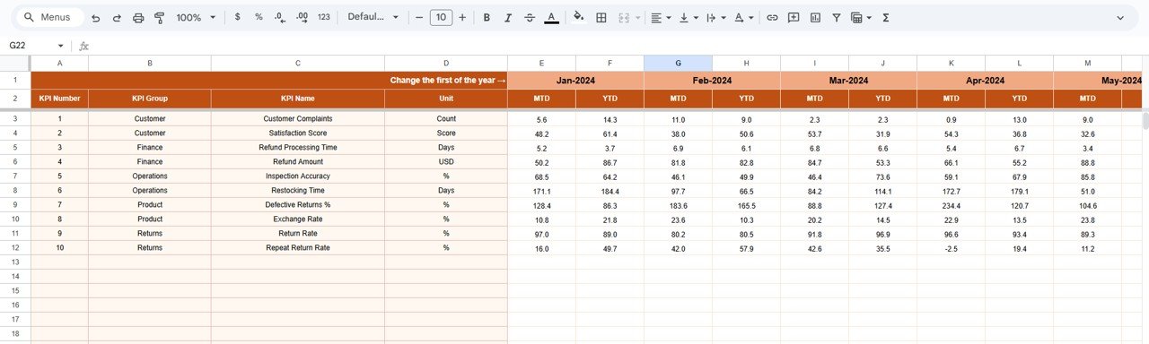The image size is (1149, 344).
Task: Click the KPI Number header cell
Action: pos(59,99)
